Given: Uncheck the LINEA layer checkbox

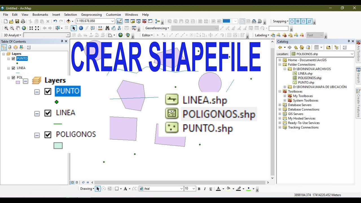Looking at the screenshot, I should 13,68.
